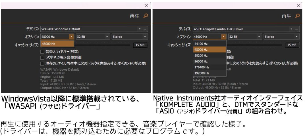Collapse the 48000 Hz dropdown in WASAPI window
Screen dimensions: 307x137
click(72, 37)
